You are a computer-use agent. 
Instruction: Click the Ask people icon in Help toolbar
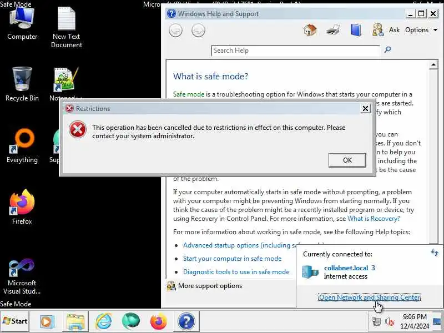coord(378,30)
